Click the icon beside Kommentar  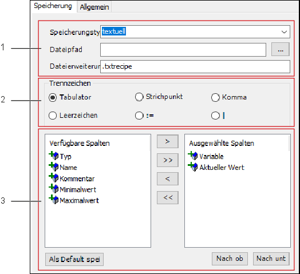(x=54, y=178)
